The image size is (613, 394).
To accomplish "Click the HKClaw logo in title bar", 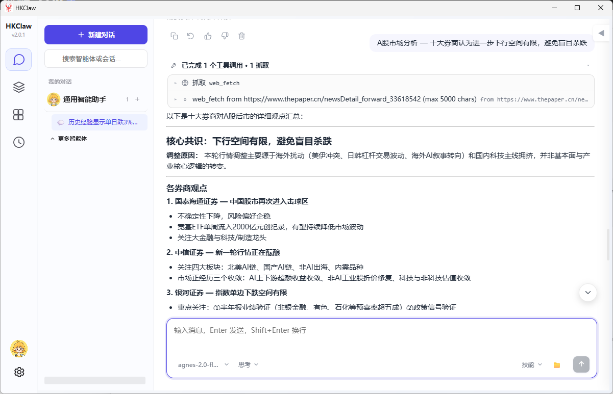I will pyautogui.click(x=9, y=8).
